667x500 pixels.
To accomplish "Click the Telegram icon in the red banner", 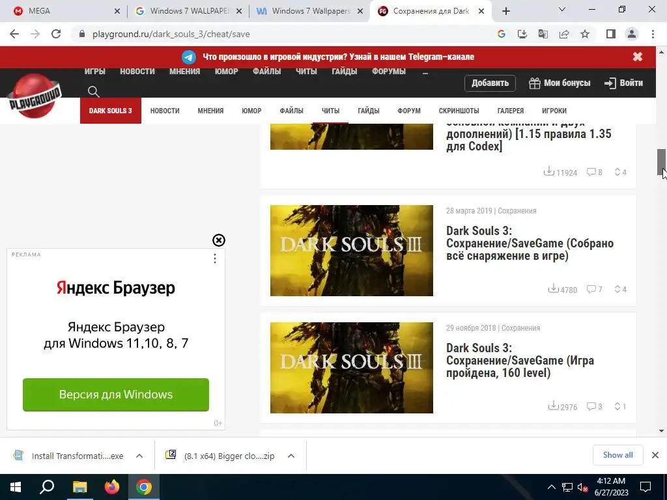I will pyautogui.click(x=189, y=57).
